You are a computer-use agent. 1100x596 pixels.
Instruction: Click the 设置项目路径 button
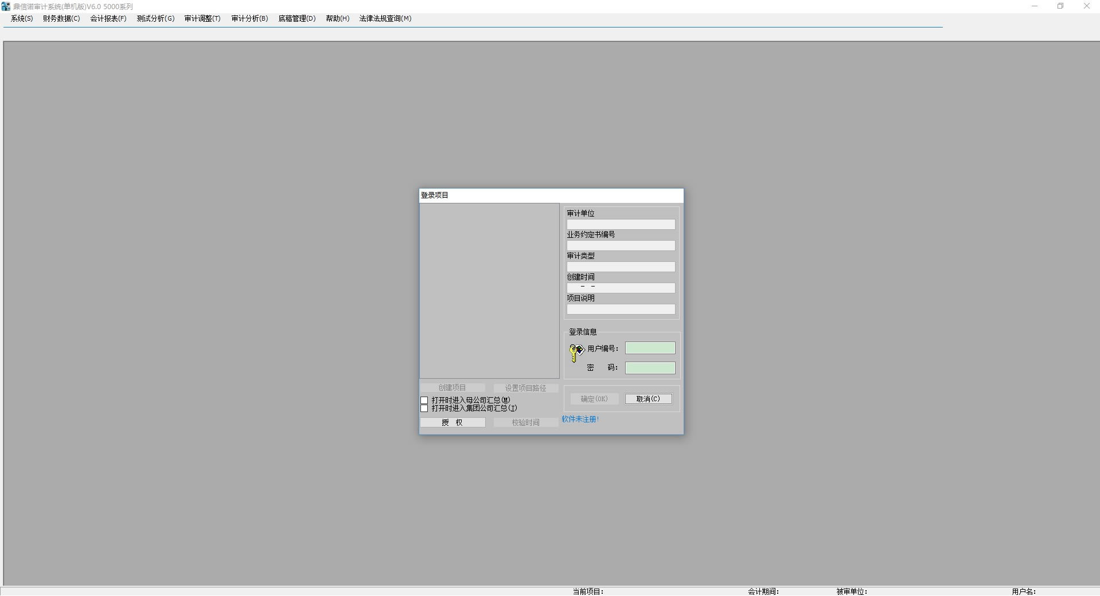(x=526, y=388)
